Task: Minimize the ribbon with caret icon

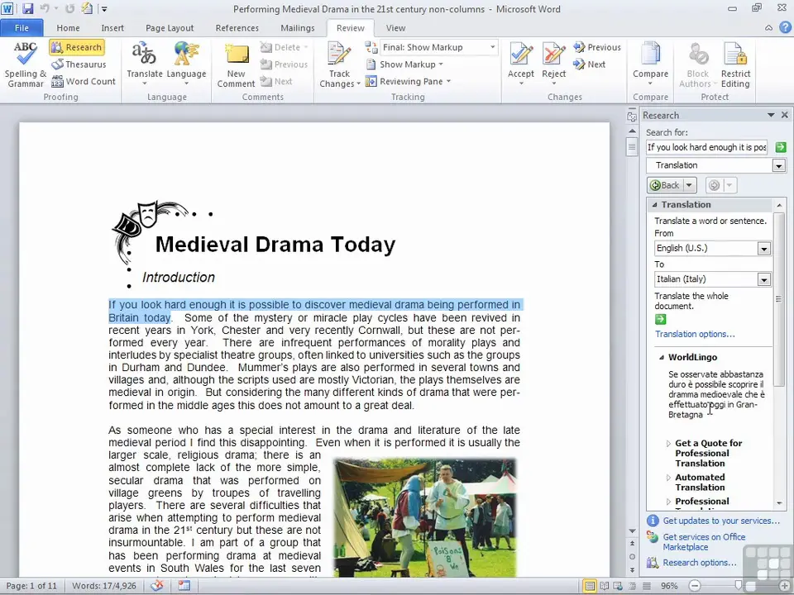Action: point(768,28)
